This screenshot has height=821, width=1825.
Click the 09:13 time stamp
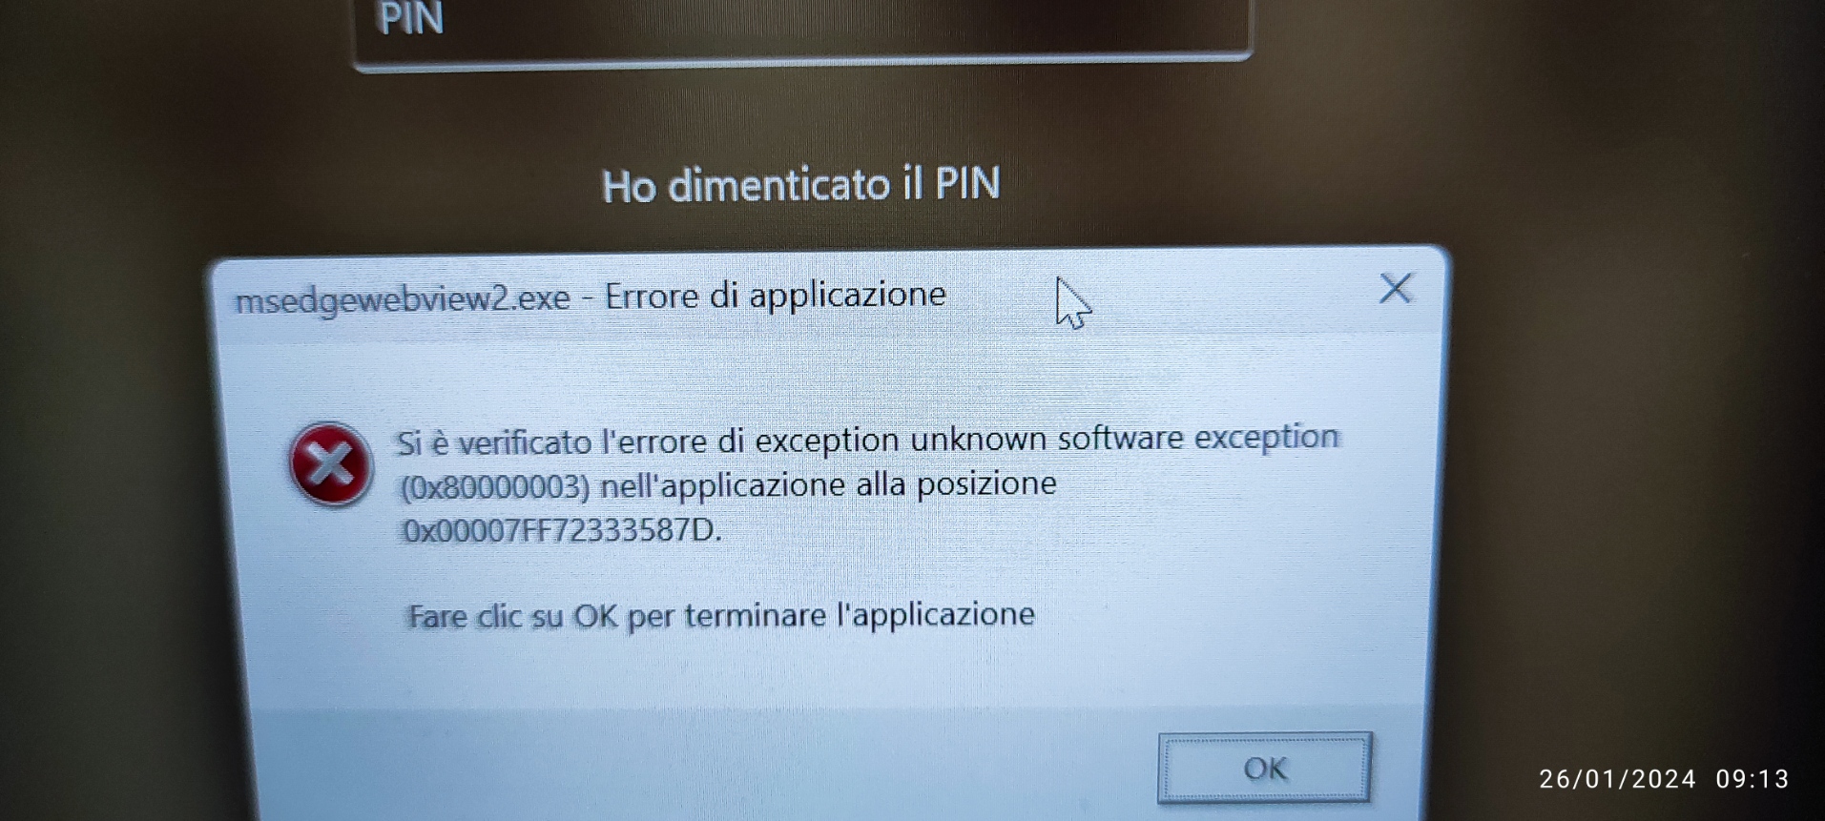pyautogui.click(x=1752, y=779)
